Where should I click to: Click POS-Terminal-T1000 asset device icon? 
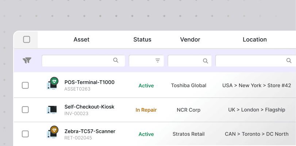point(51,85)
